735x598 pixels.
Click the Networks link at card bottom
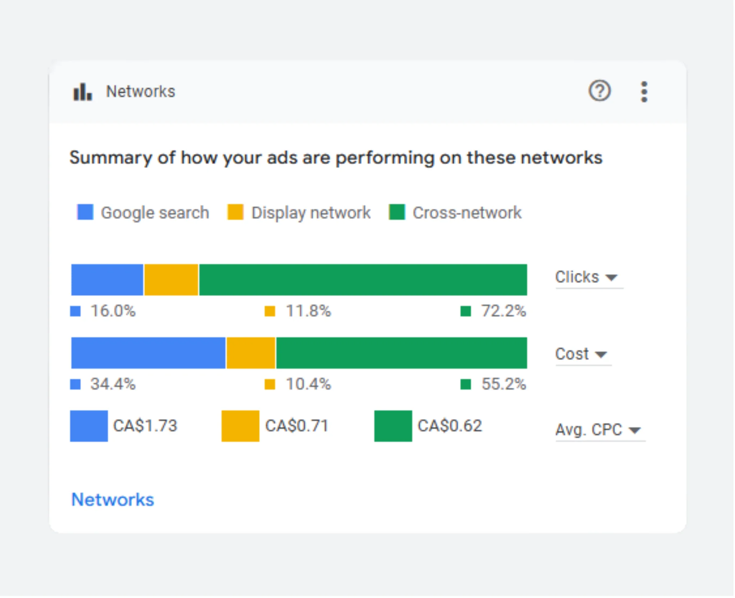tap(113, 499)
